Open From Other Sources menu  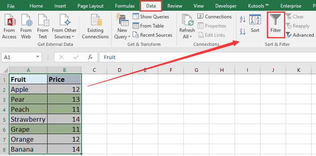[64, 26]
